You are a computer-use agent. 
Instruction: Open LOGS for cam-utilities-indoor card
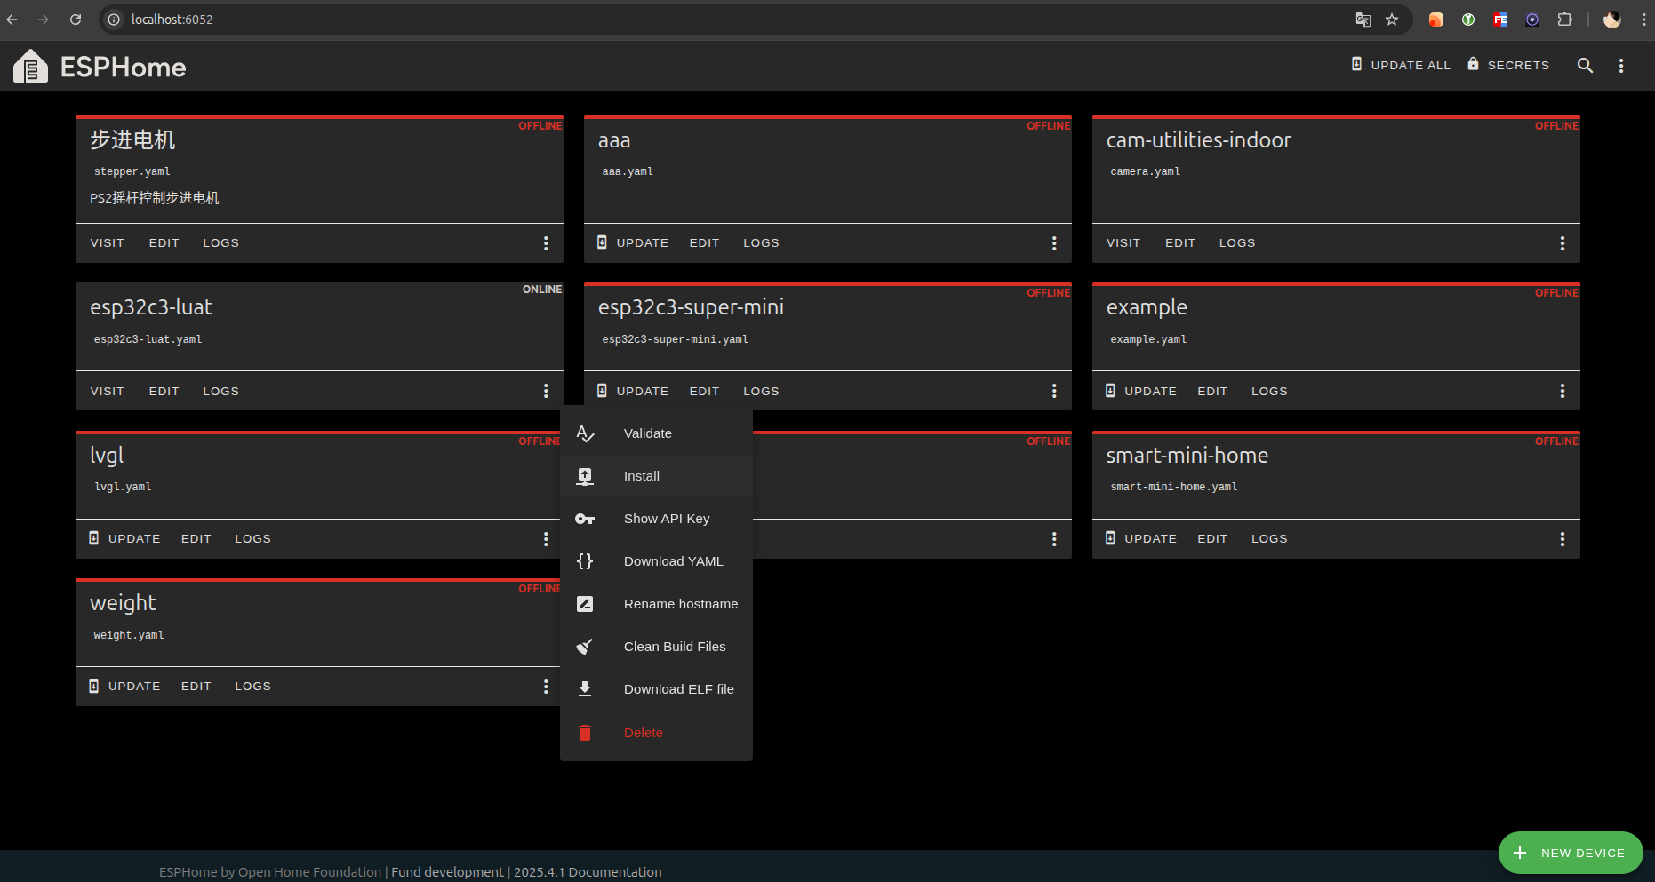tap(1237, 242)
